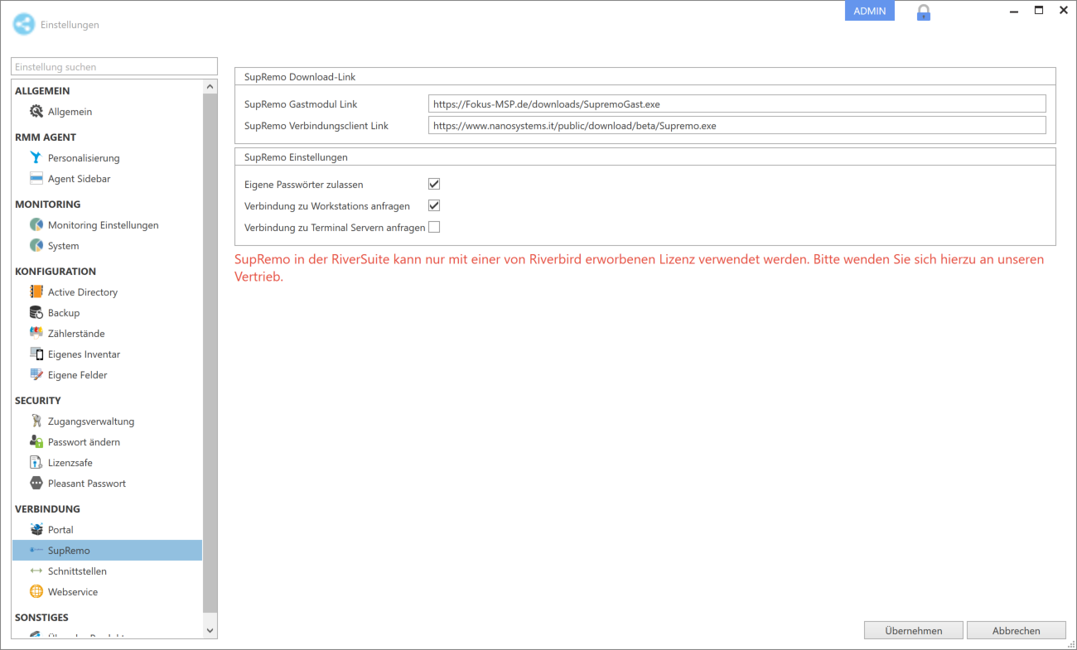Click the Einstellung suchen search field

pyautogui.click(x=114, y=66)
